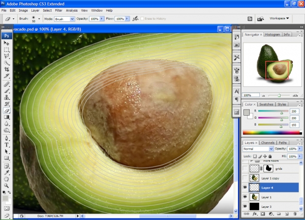305x220 pixels.
Task: Hide Layer 4 visibility eye
Action: pyautogui.click(x=245, y=188)
